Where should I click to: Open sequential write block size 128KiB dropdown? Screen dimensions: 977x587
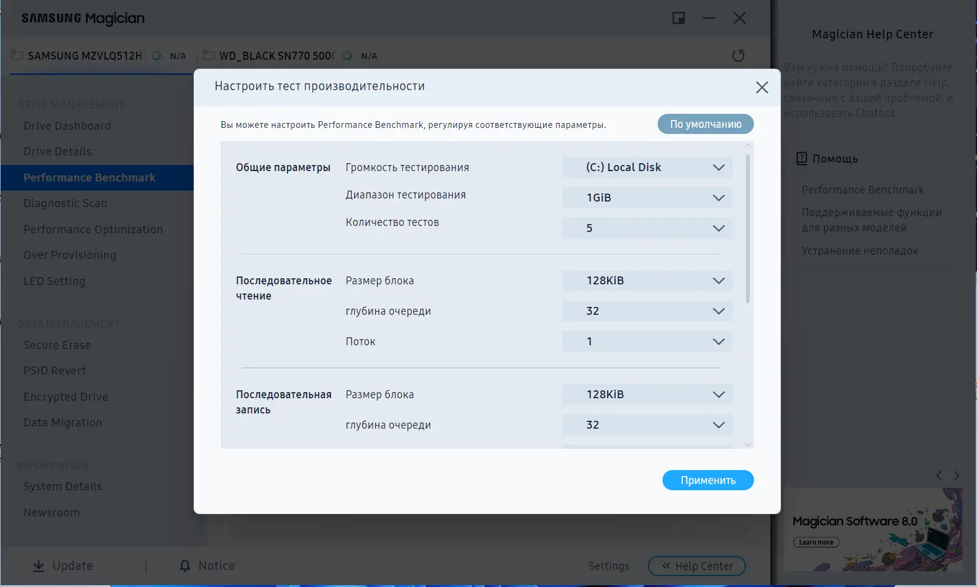click(647, 395)
